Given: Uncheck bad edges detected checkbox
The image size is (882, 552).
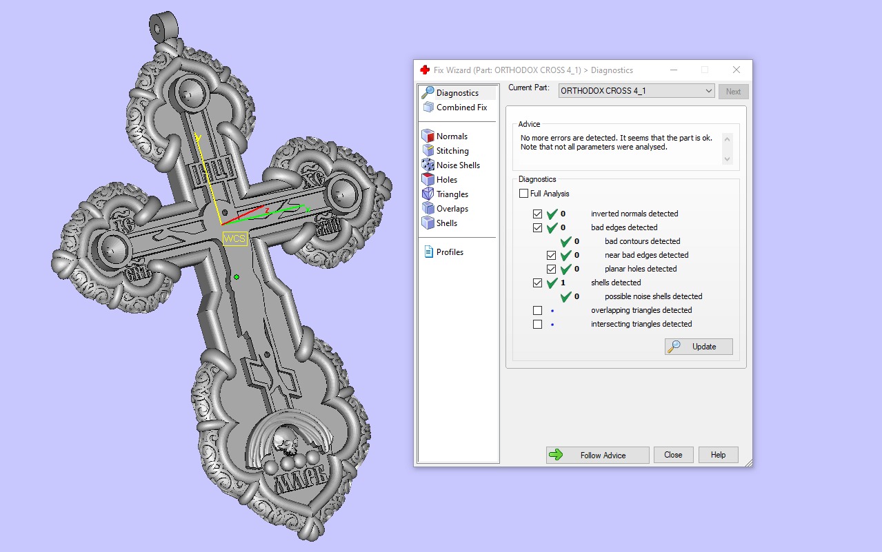Looking at the screenshot, I should [x=538, y=227].
